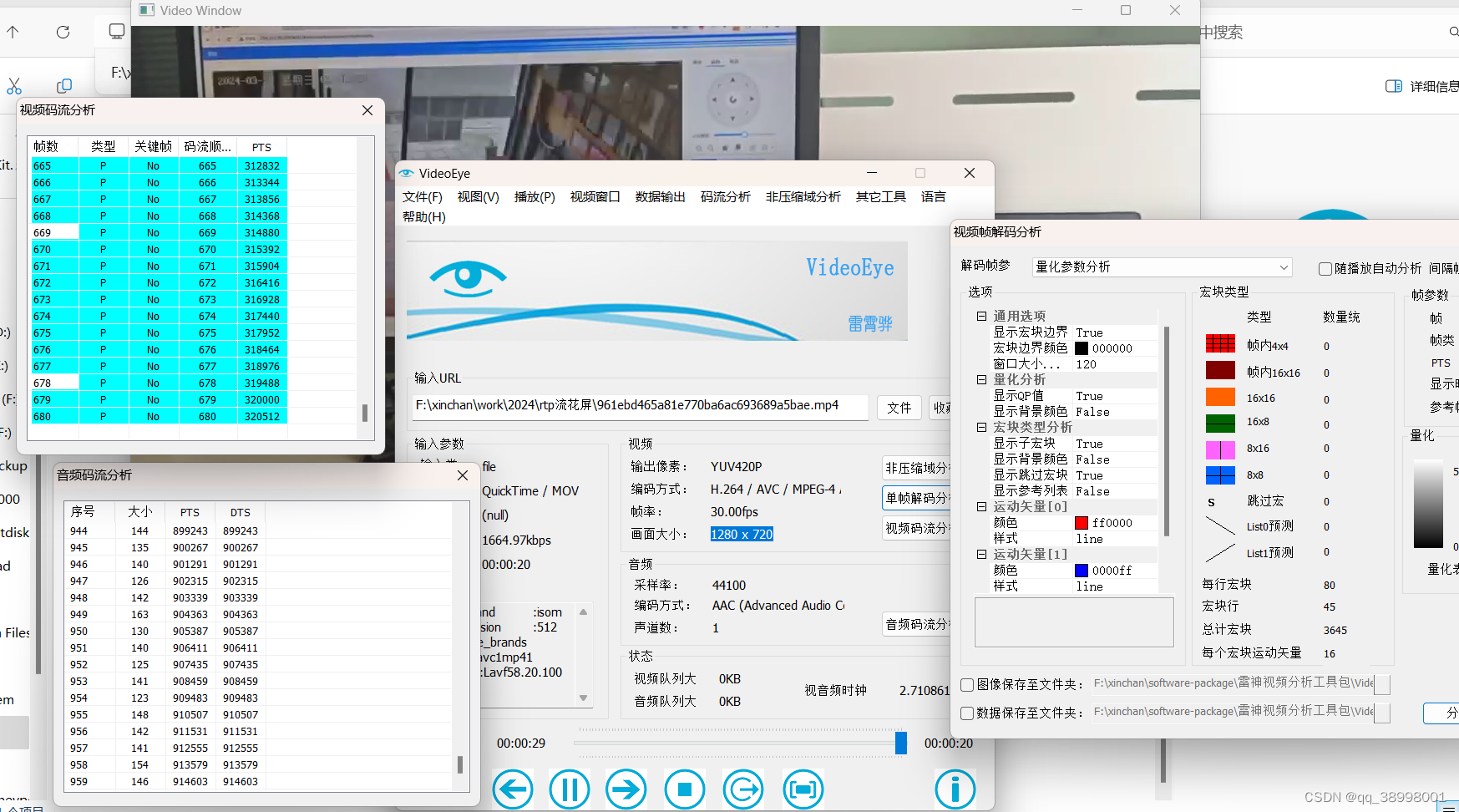The image size is (1459, 812).
Task: Open the 量化参数分析 dropdown
Action: (x=1284, y=267)
